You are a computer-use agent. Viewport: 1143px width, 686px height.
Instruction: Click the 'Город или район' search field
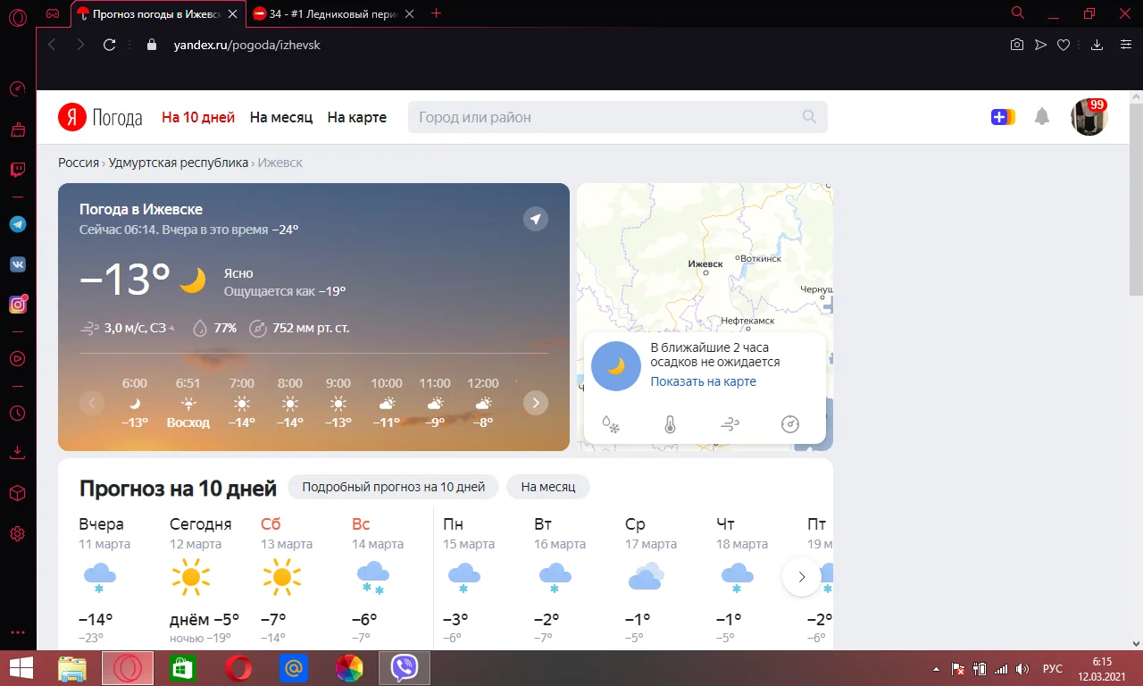point(616,116)
